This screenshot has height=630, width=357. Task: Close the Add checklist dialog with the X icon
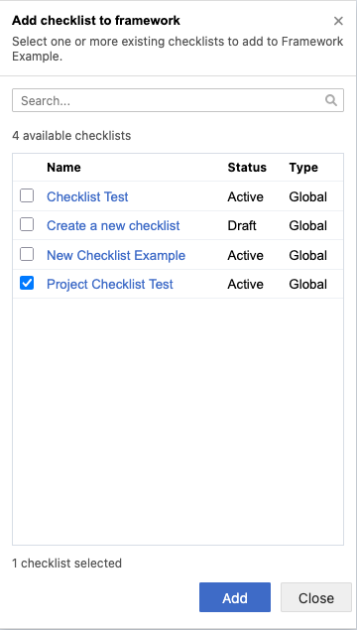[338, 21]
